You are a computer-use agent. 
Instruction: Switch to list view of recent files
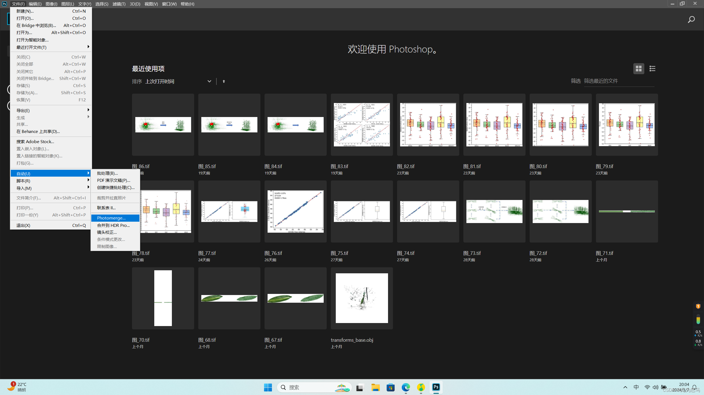coord(652,68)
